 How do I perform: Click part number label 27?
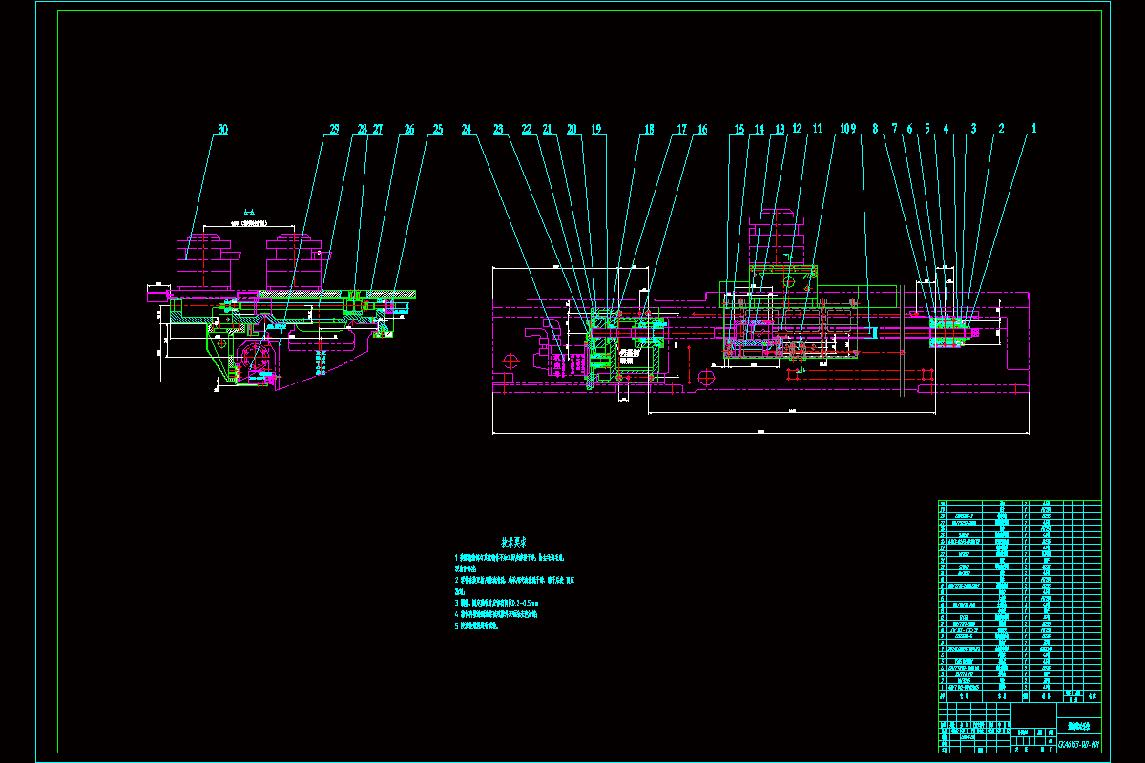pyautogui.click(x=378, y=128)
